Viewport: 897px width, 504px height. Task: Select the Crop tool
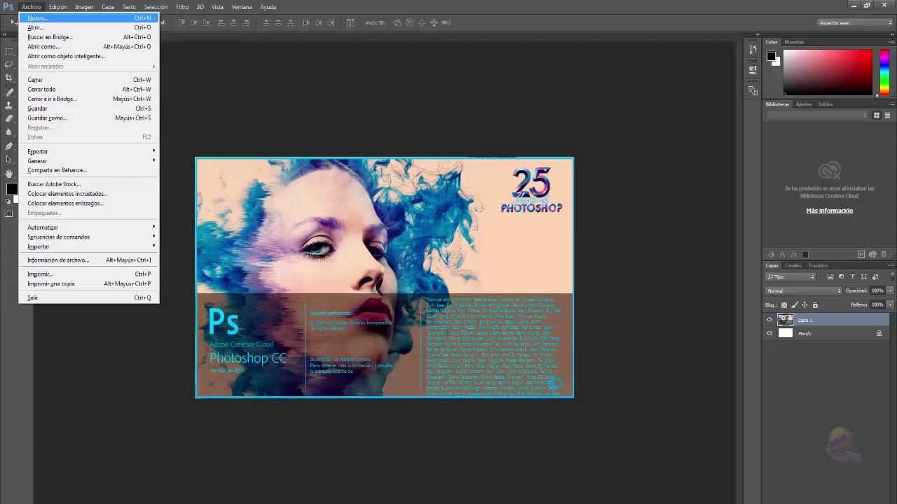9,78
